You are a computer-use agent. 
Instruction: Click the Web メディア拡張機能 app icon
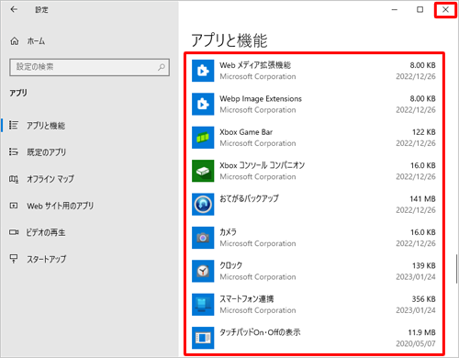click(x=203, y=71)
